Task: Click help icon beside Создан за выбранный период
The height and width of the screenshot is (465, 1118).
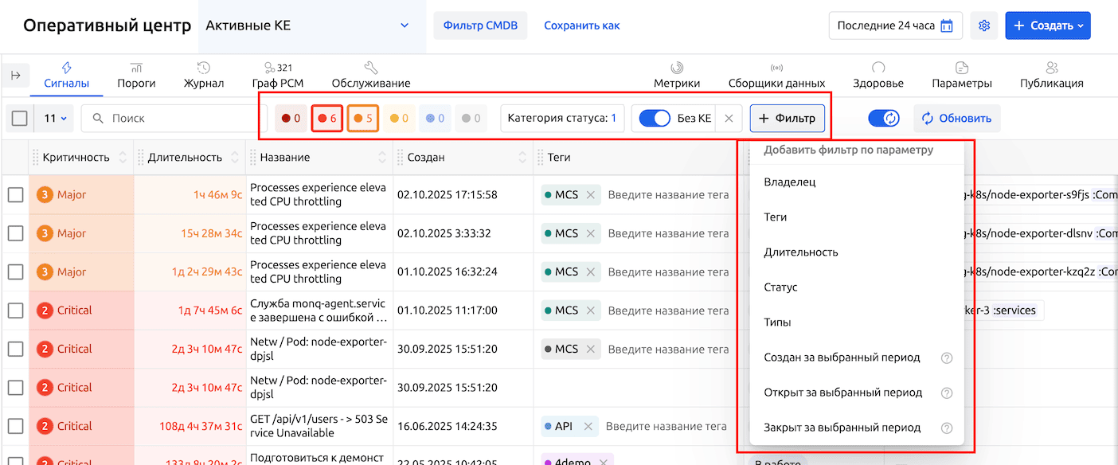Action: [947, 358]
